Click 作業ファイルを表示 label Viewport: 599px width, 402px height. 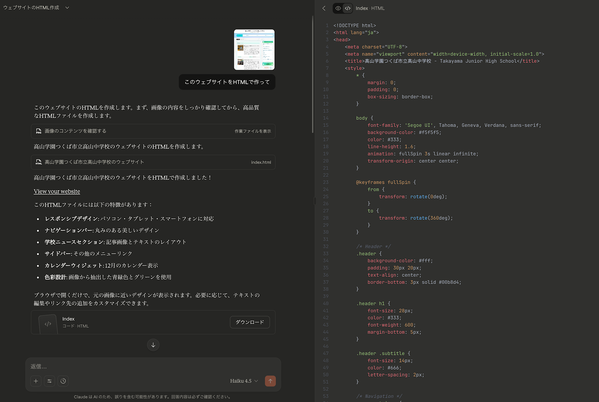click(x=252, y=131)
